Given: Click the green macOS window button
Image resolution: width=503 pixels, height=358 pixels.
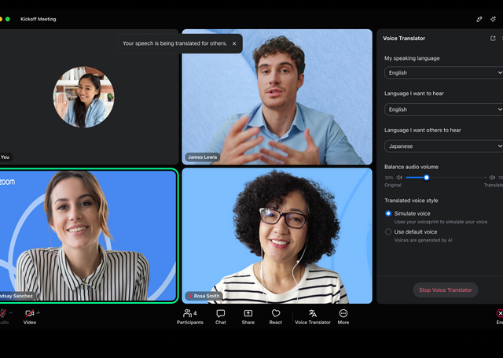Looking at the screenshot, I should pos(8,19).
